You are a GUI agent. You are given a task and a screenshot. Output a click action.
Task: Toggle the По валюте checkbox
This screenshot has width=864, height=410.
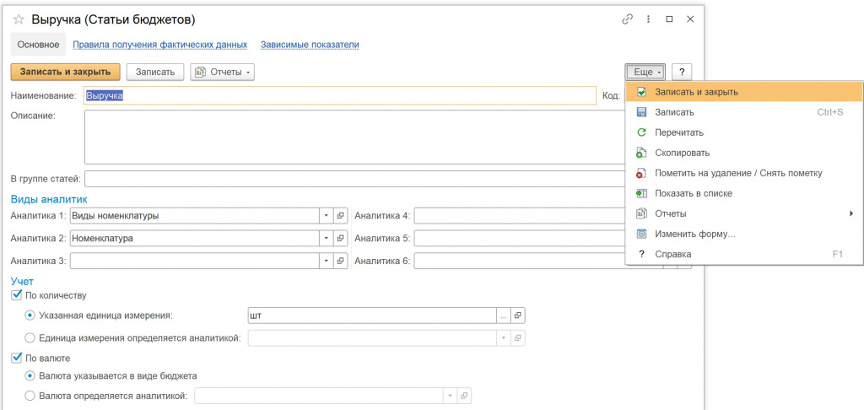pyautogui.click(x=16, y=358)
